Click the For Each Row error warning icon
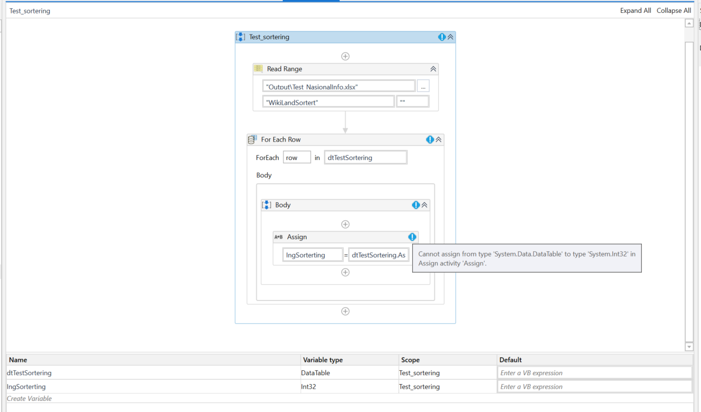This screenshot has width=701, height=412. [430, 139]
